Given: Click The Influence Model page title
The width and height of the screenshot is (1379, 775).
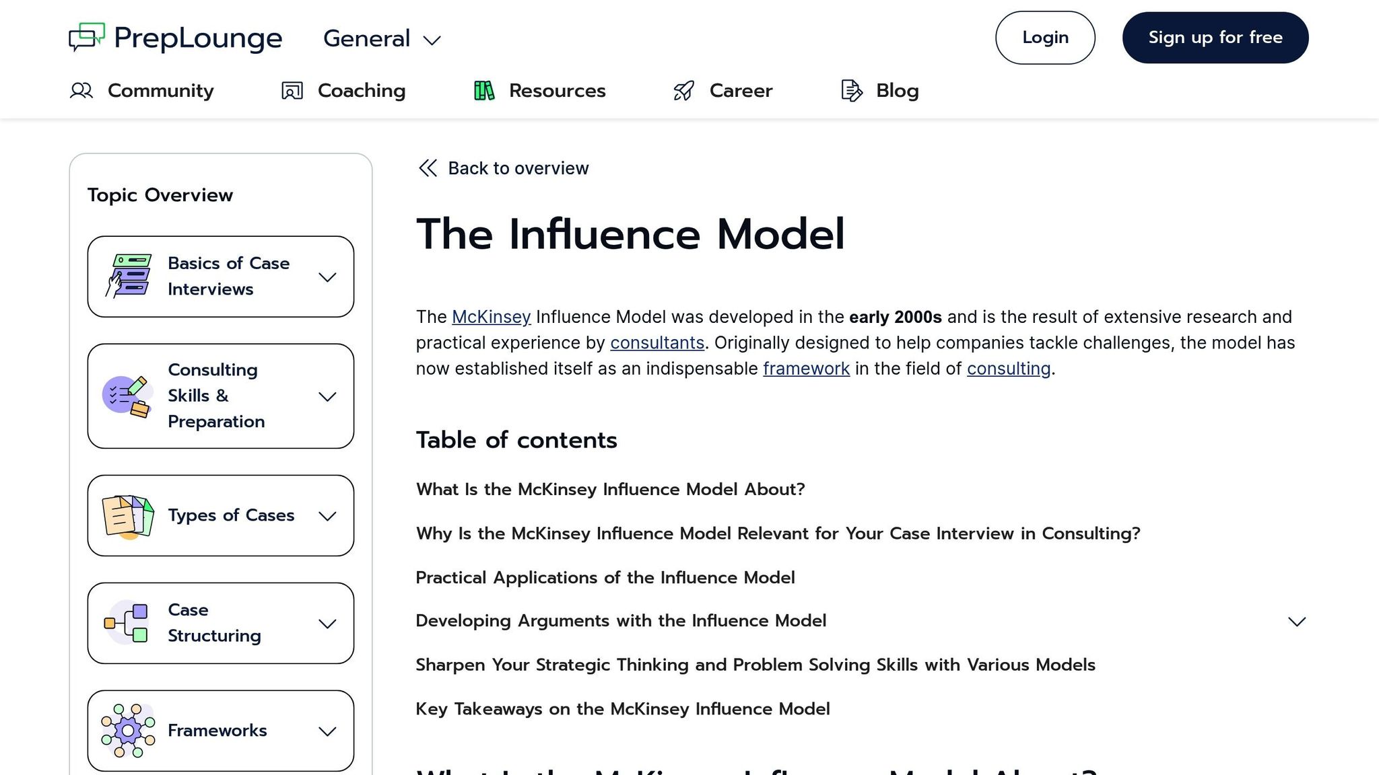Looking at the screenshot, I should pos(630,234).
